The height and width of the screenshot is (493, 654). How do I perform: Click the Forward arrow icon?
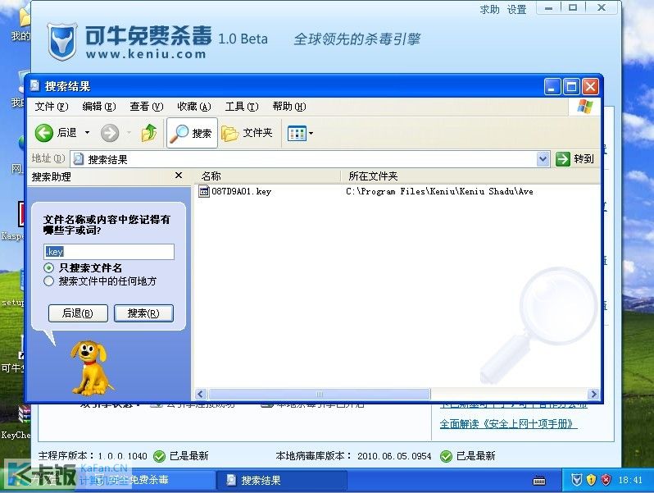[110, 133]
